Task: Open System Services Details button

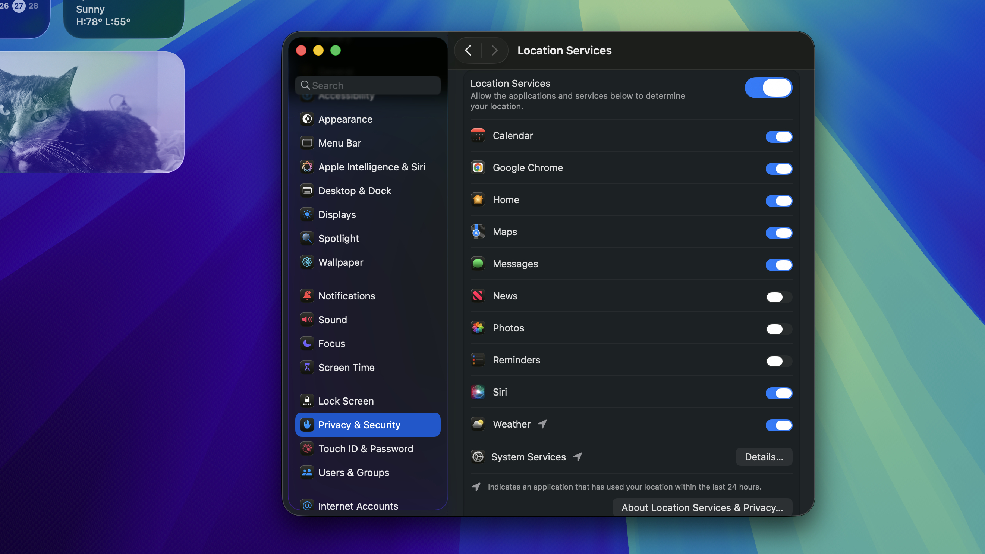Action: (x=764, y=456)
